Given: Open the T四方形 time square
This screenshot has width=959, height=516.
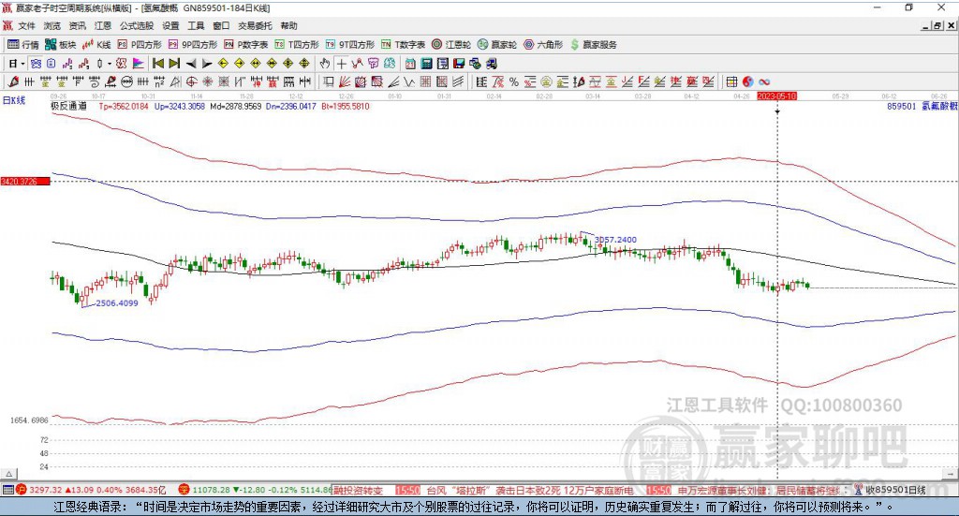Looking at the screenshot, I should click(x=297, y=45).
